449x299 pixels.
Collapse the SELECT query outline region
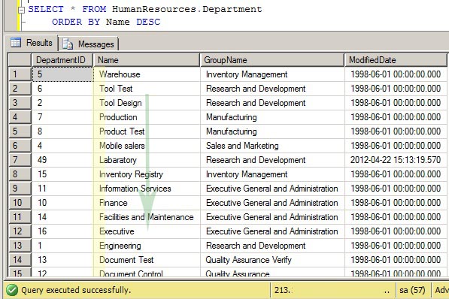point(21,10)
